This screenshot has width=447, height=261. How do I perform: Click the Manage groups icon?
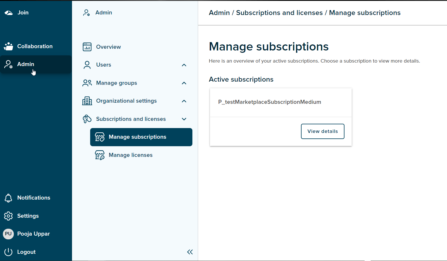[87, 83]
